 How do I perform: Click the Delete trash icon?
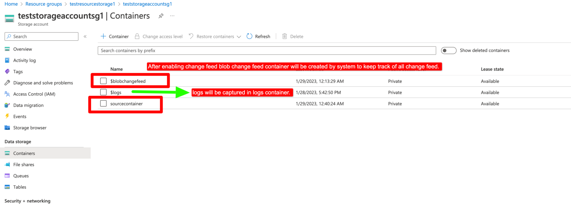coord(284,36)
